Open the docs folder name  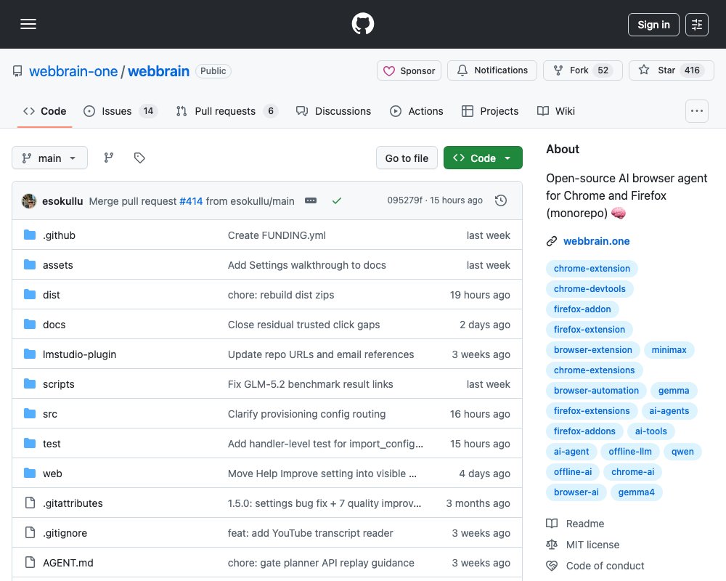[x=54, y=325]
